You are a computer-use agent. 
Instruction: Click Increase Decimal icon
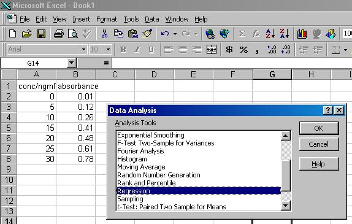point(272,50)
